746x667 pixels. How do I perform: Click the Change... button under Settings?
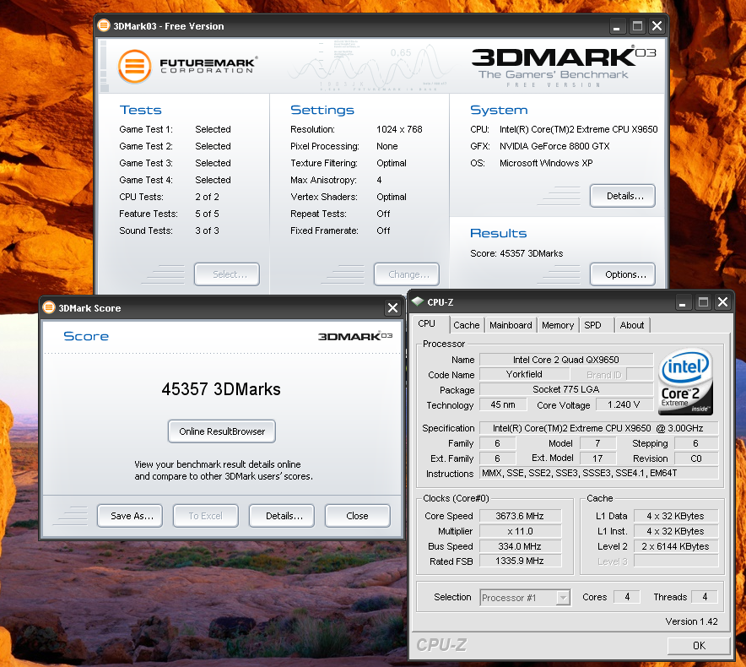(x=406, y=274)
